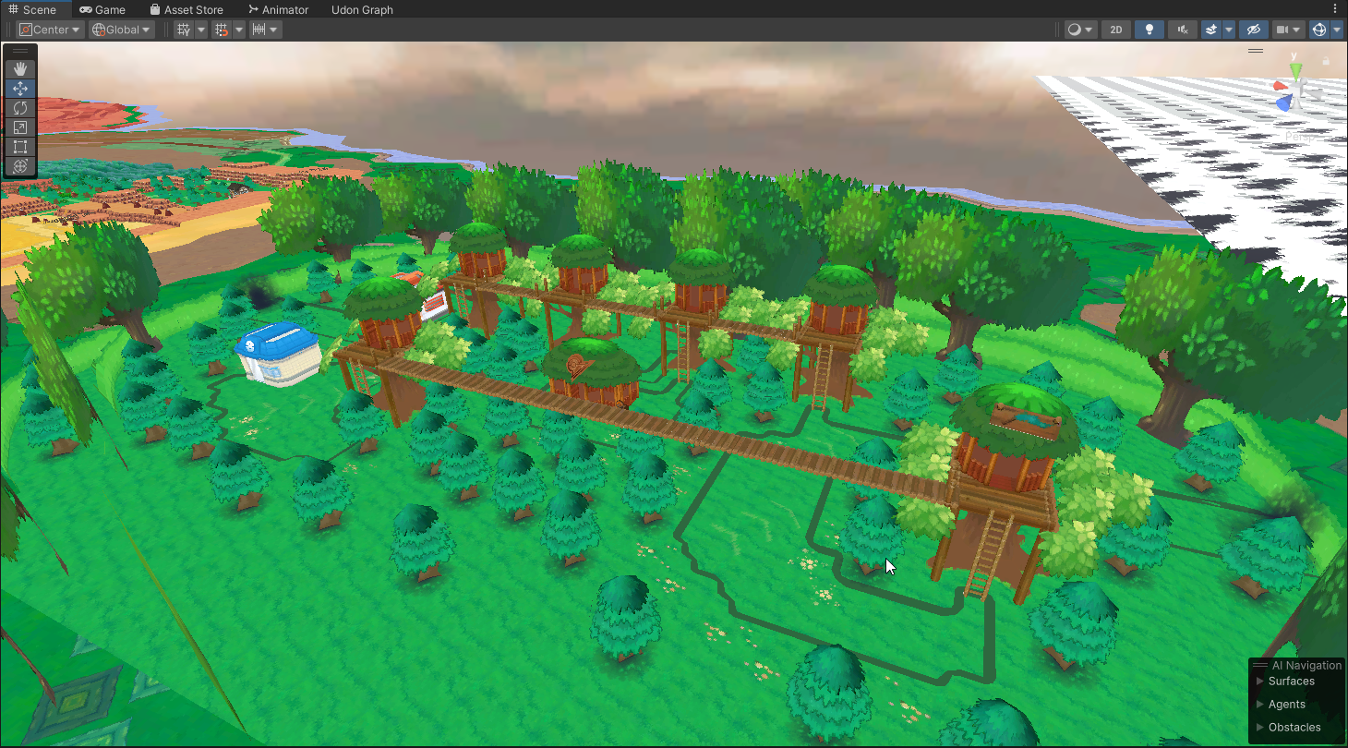The image size is (1348, 748).
Task: Open the scene view more-options menu
Action: coord(1334,9)
